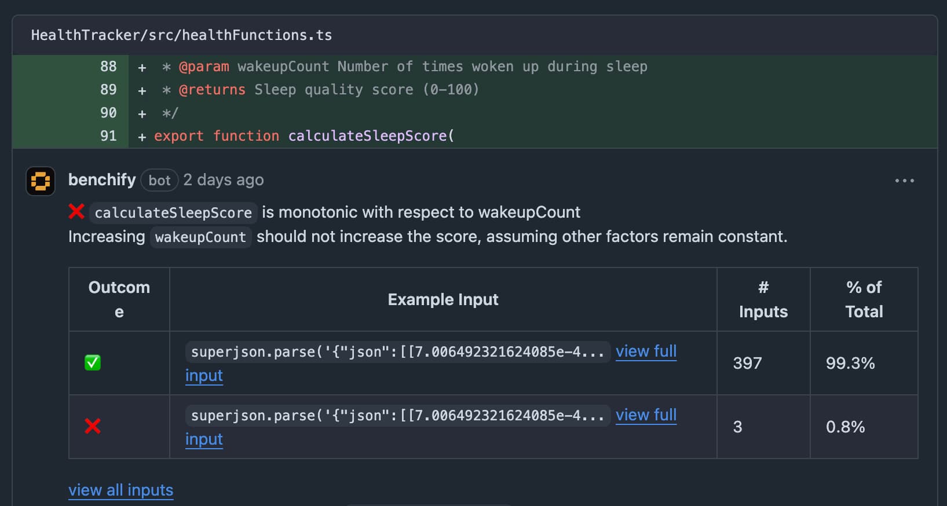Image resolution: width=947 pixels, height=506 pixels.
Task: Select the wakeupCount code chip
Action: click(200, 237)
